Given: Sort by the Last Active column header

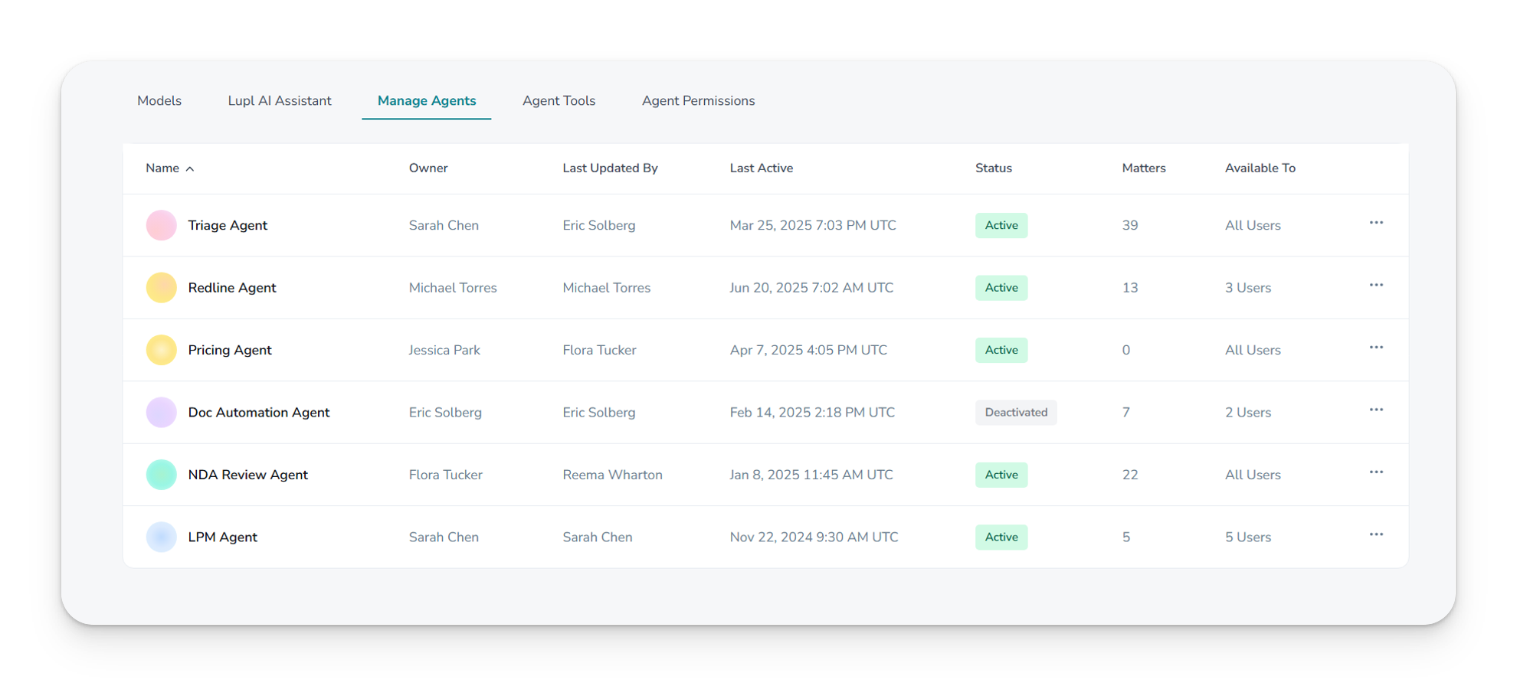Looking at the screenshot, I should (761, 168).
